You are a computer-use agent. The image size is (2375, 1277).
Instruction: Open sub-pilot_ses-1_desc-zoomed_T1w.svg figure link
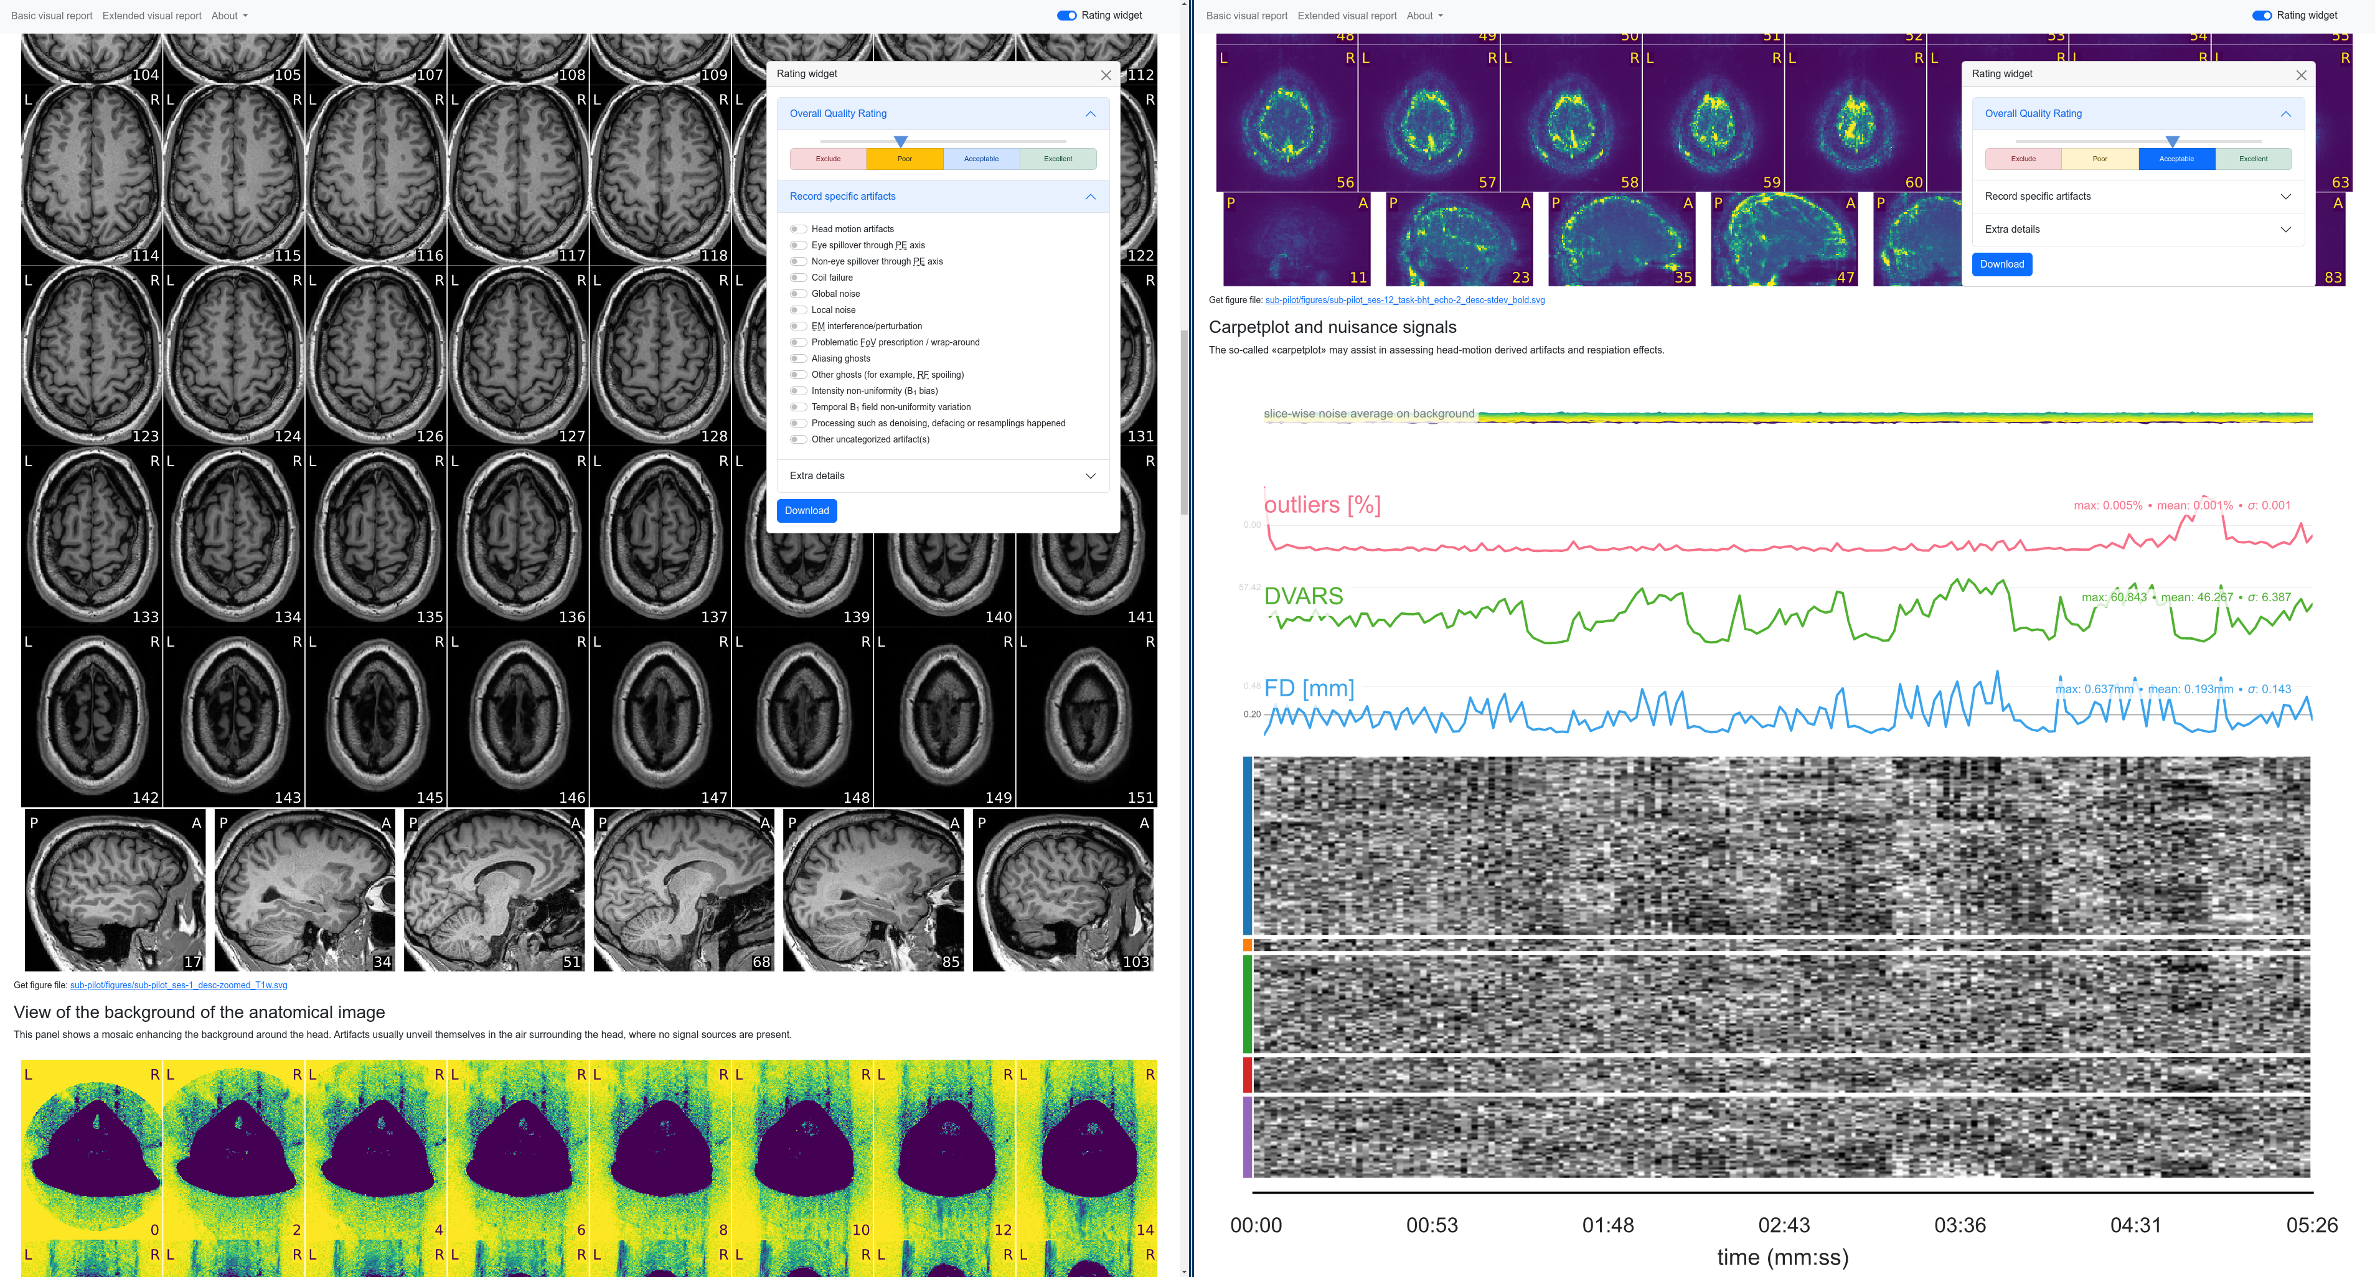point(179,985)
